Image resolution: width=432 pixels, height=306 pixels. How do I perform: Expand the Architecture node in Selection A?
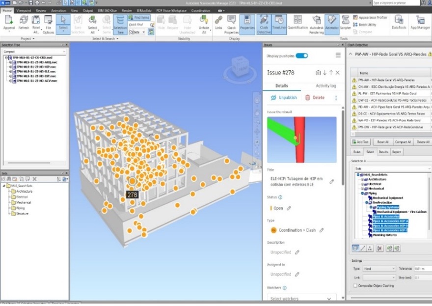(x=362, y=179)
